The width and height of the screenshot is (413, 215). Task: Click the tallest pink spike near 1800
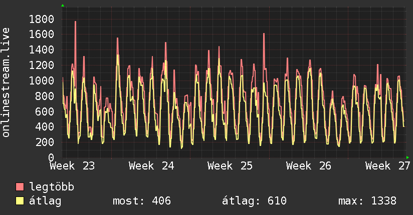coord(75,22)
